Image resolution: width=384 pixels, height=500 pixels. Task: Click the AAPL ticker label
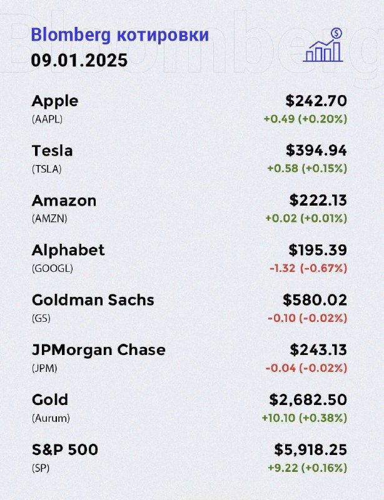tap(47, 119)
